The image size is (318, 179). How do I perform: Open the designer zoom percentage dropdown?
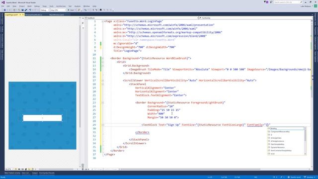(9, 169)
